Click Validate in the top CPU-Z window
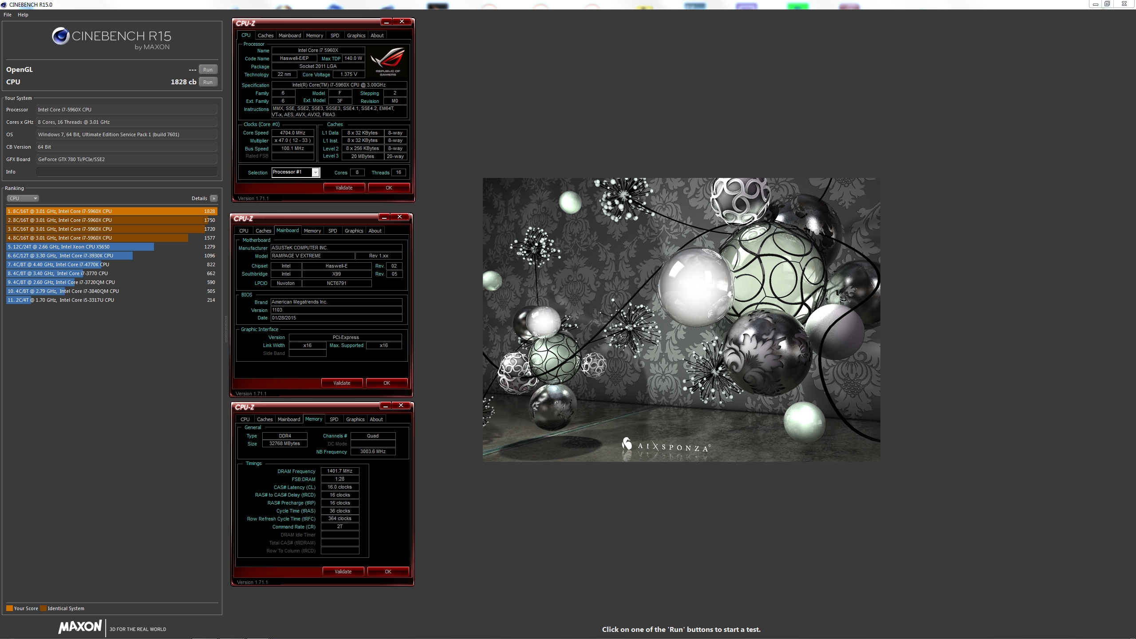 (344, 188)
